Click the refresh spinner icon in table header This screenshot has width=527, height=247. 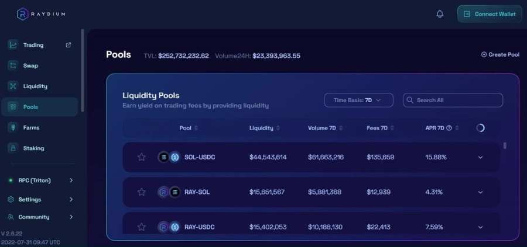pyautogui.click(x=480, y=128)
